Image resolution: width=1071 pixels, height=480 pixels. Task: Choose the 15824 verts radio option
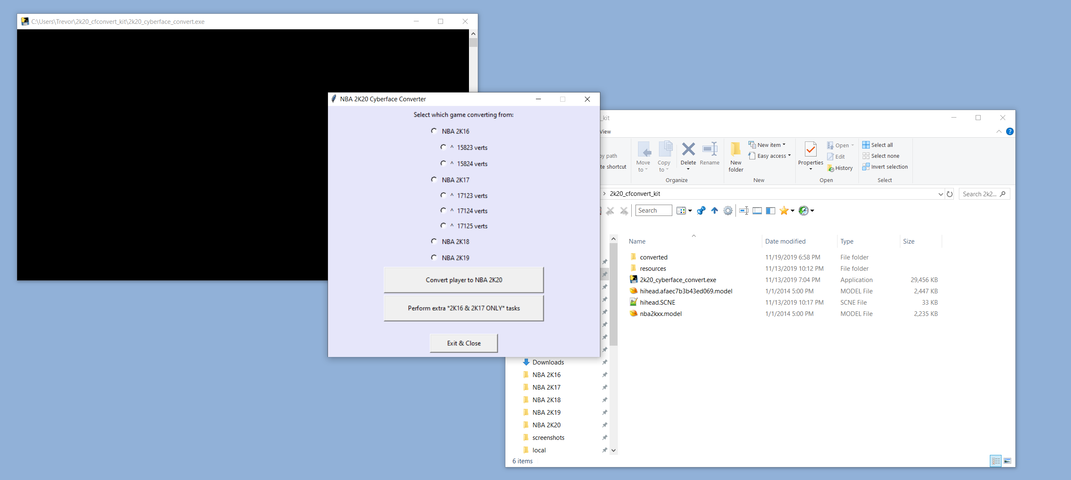click(x=443, y=164)
